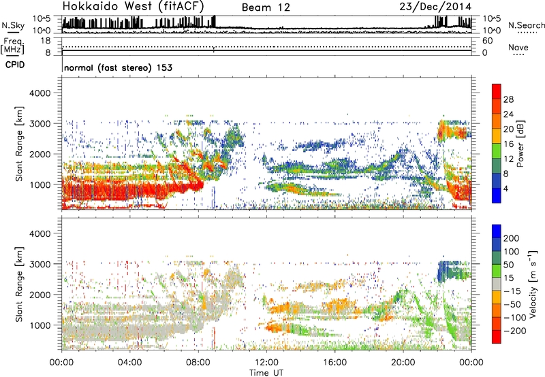The height and width of the screenshot is (377, 545).
Task: Click the 'N.Search' legend label
Action: pyautogui.click(x=526, y=25)
